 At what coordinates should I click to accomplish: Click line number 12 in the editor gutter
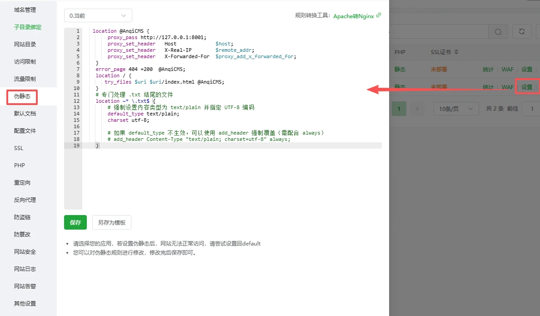tap(76, 101)
